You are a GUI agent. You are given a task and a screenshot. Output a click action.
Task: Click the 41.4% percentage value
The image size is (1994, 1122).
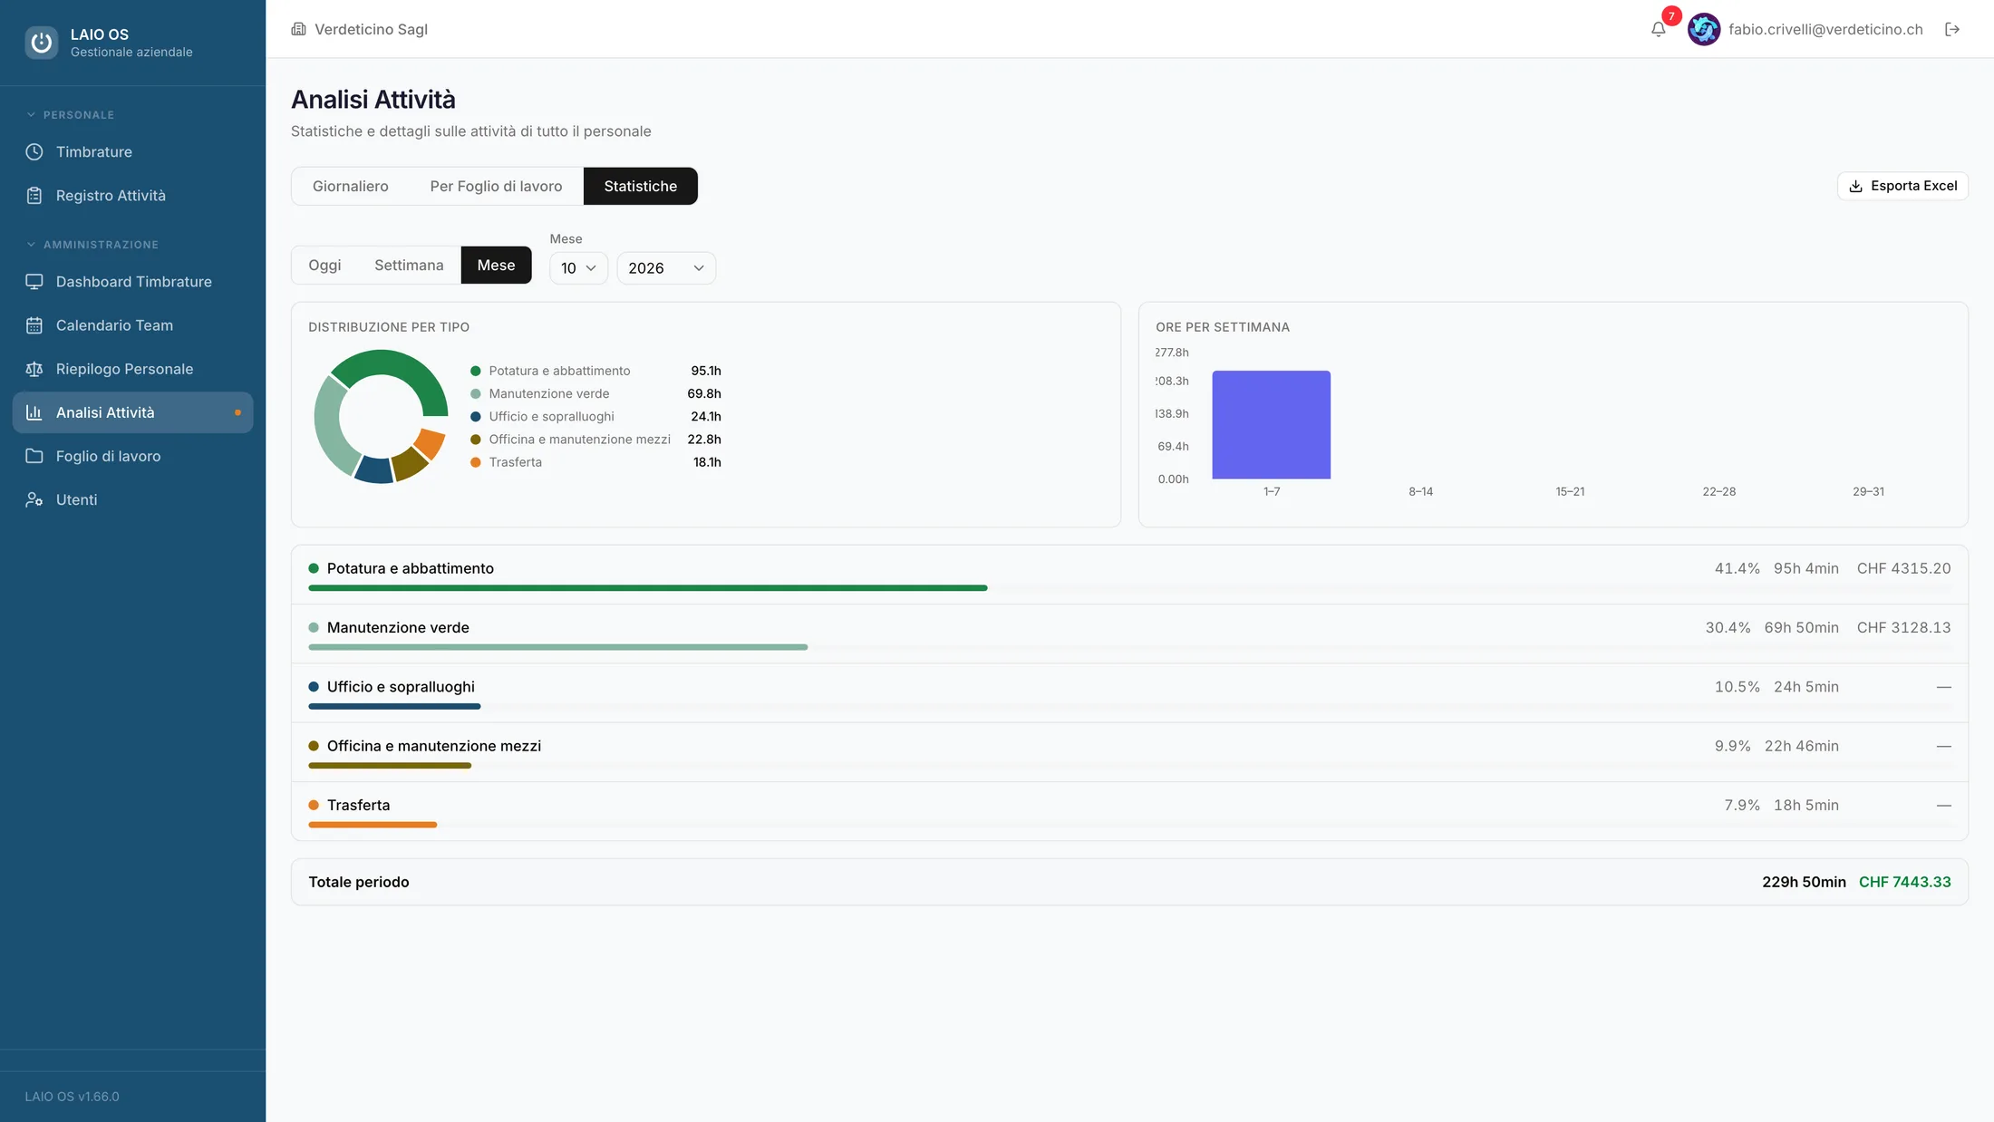[x=1737, y=568]
